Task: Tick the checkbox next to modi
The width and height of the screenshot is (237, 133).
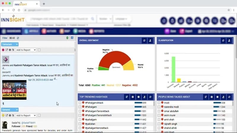Action: pos(159,103)
